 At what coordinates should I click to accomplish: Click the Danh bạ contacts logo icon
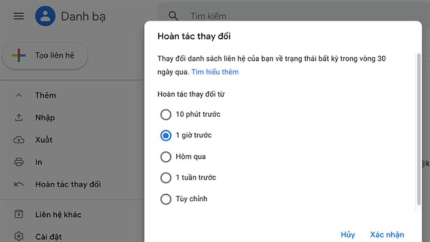pos(45,16)
